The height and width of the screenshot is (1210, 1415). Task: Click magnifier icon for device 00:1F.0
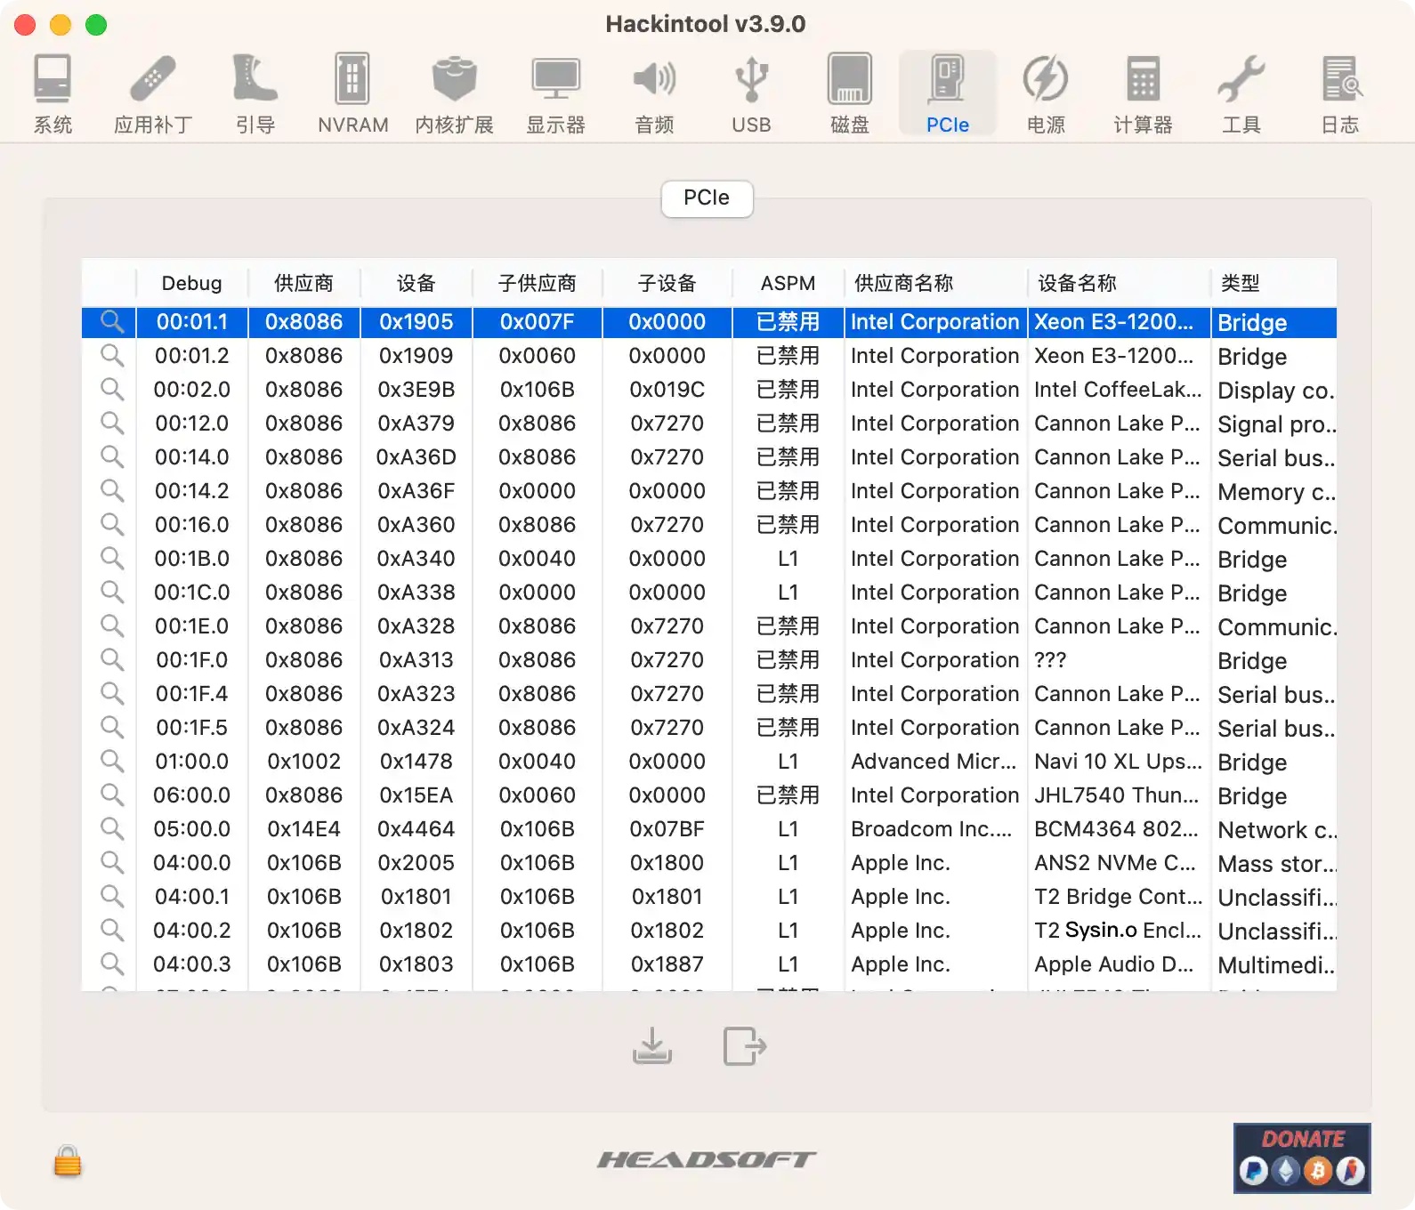point(112,659)
